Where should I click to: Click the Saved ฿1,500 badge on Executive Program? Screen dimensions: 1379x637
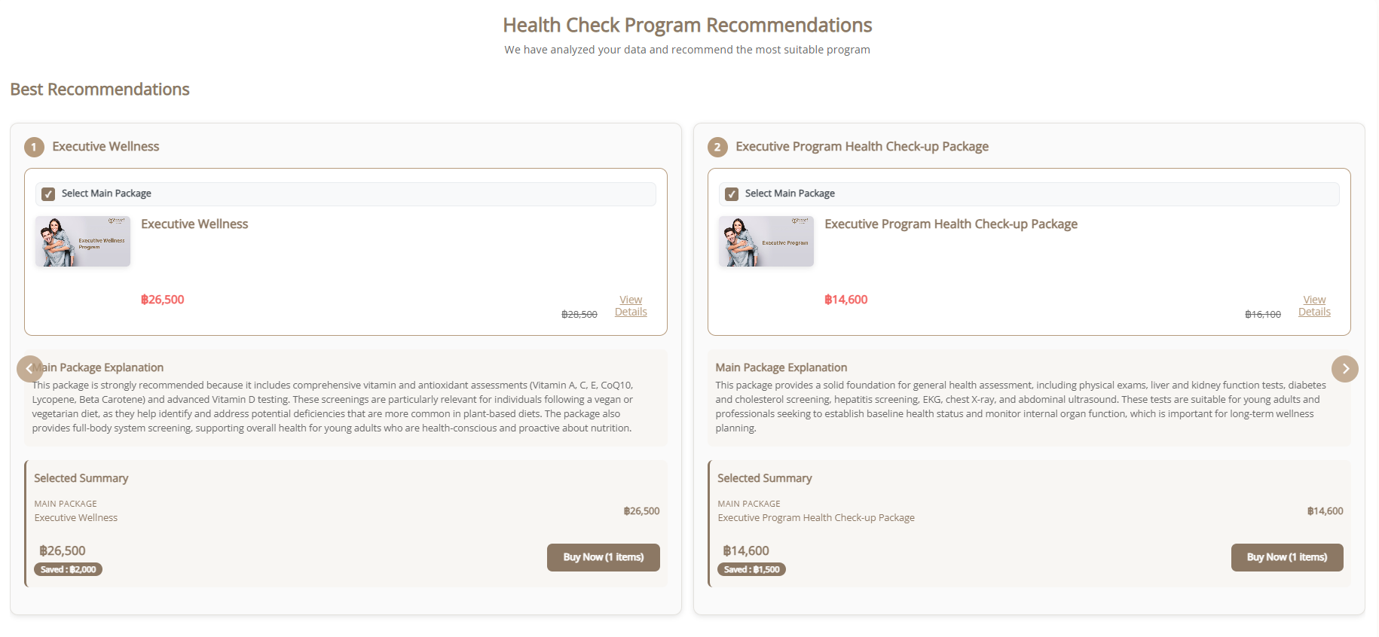pos(751,569)
